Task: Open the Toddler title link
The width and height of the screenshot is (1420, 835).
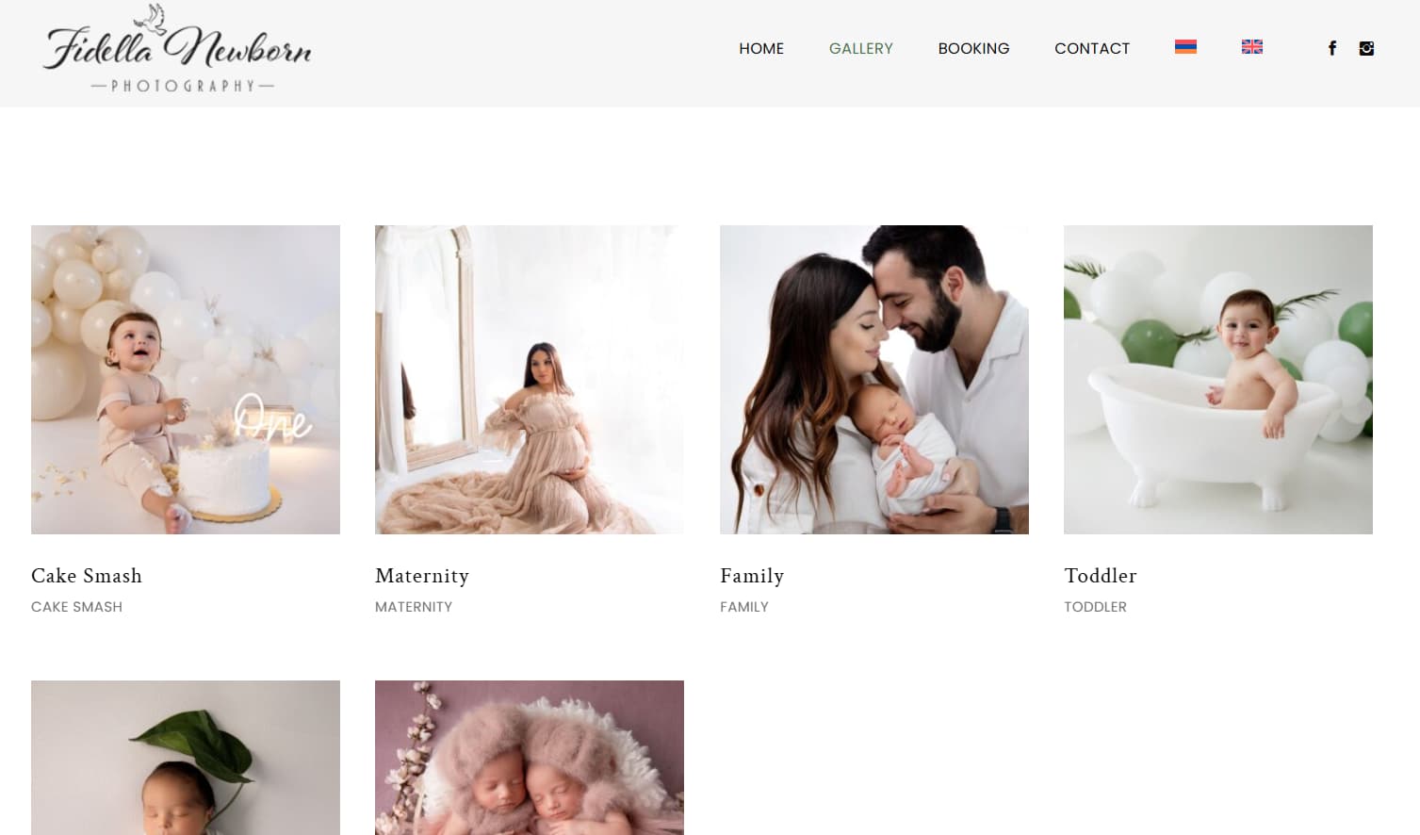Action: point(1100,576)
